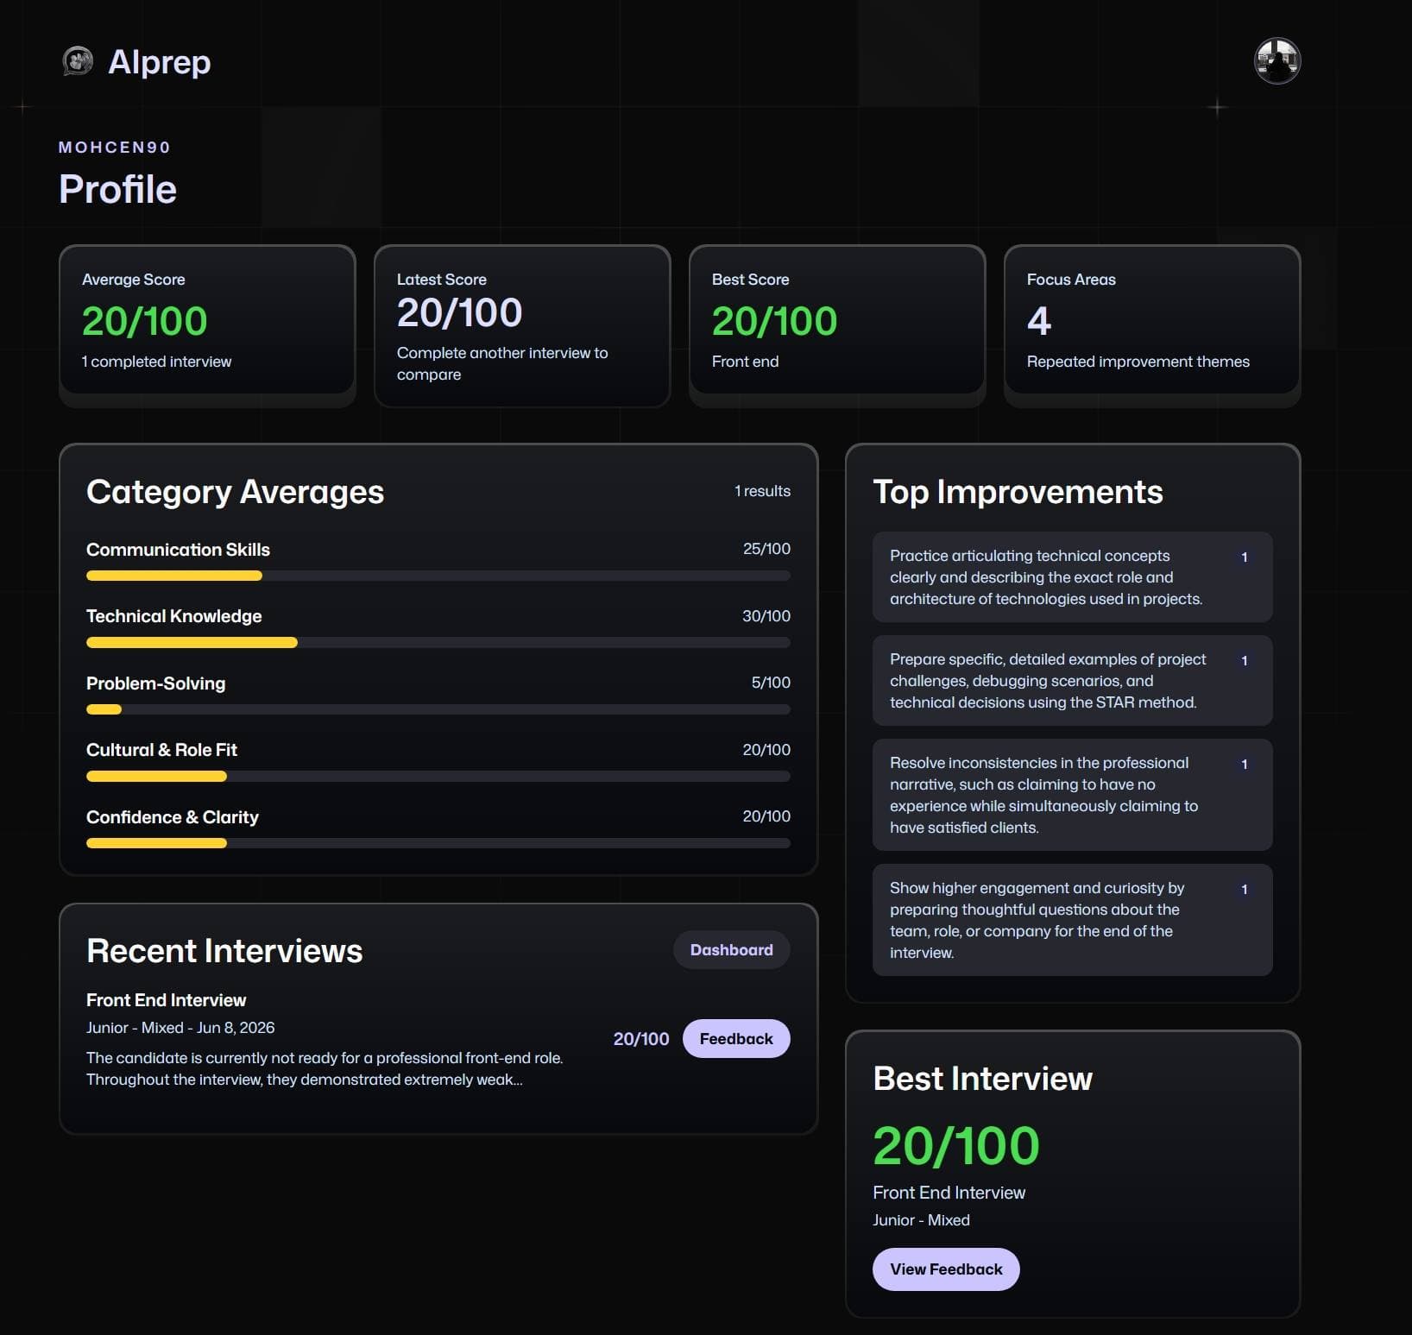Click the Feedback button for Front End Interview
The height and width of the screenshot is (1335, 1412).
click(x=736, y=1038)
